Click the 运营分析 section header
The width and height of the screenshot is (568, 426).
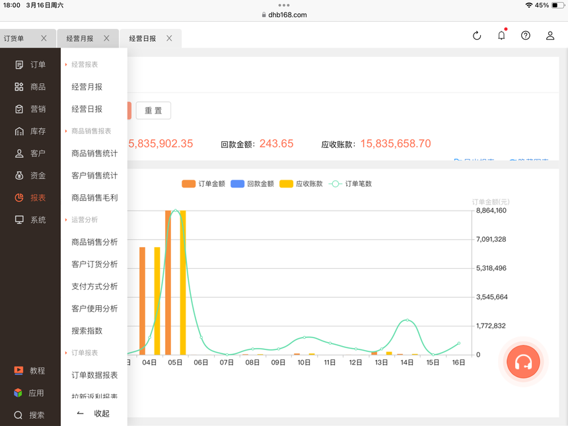[x=85, y=220]
